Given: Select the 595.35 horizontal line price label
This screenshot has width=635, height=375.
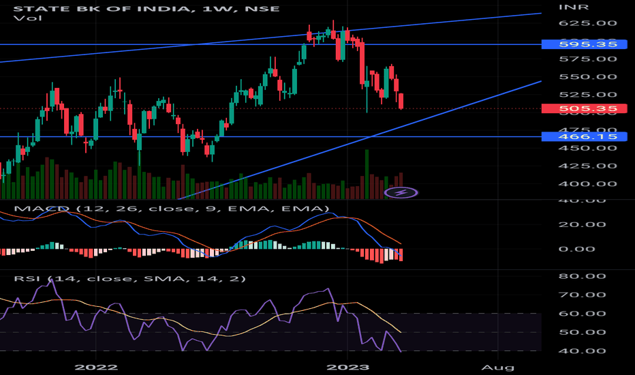Looking at the screenshot, I should click(x=584, y=44).
